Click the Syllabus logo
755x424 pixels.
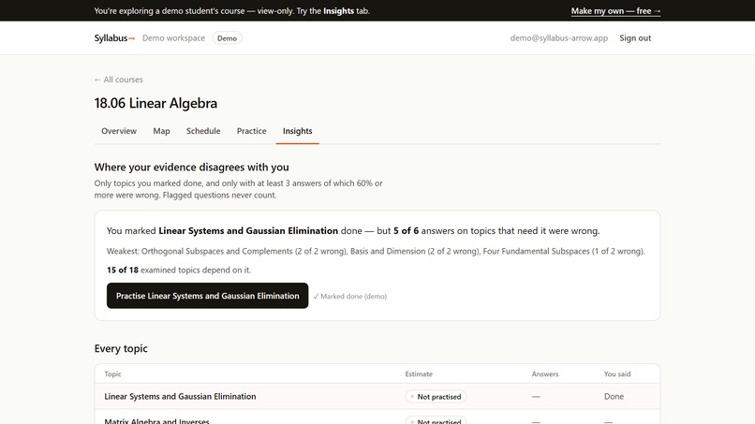114,38
